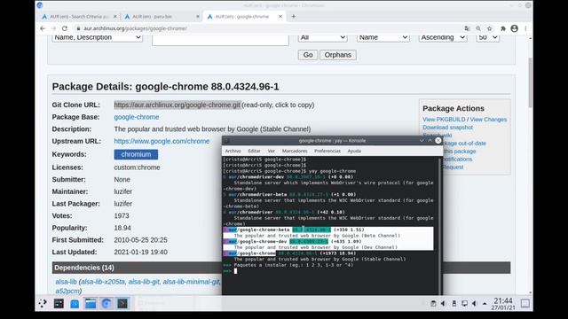
Task: Open the Ayuda menu in Konsole
Action: click(354, 151)
